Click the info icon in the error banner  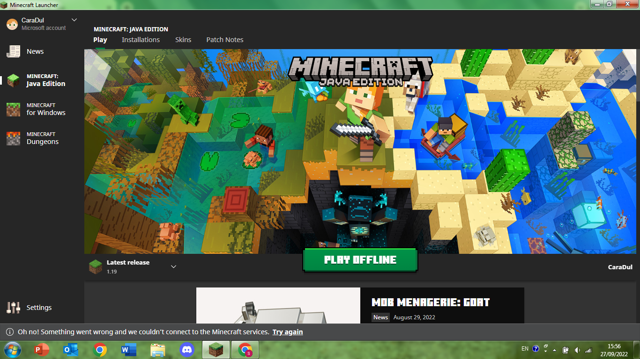coord(9,332)
